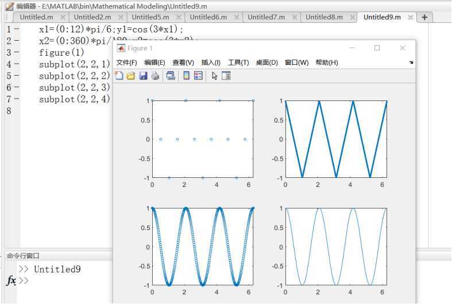Select the bottom-left circle marker cosine subplot

(203, 247)
